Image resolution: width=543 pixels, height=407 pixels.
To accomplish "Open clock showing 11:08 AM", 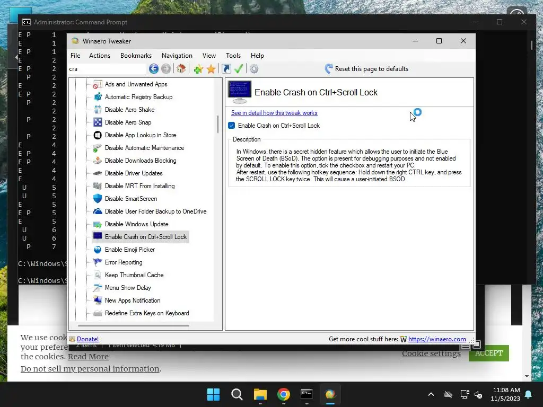I will (x=505, y=394).
